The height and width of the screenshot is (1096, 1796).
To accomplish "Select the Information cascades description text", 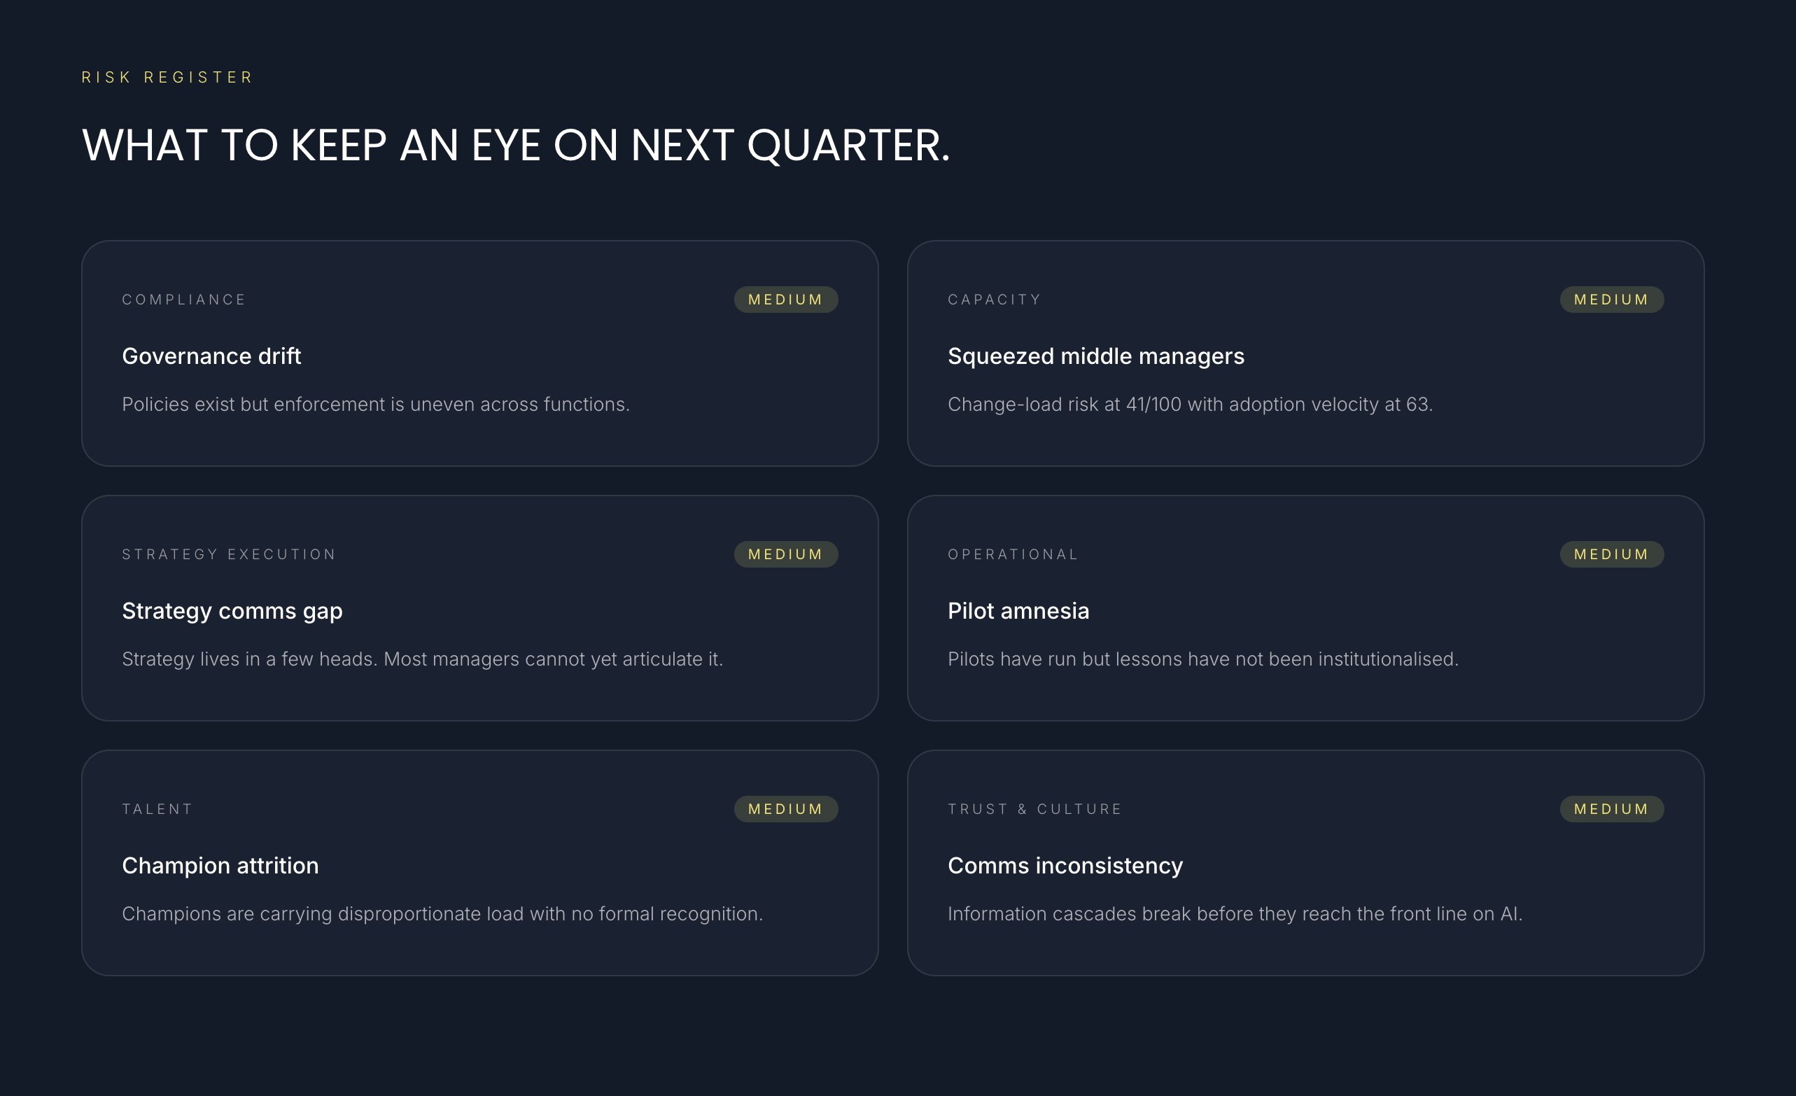I will pyautogui.click(x=1235, y=914).
